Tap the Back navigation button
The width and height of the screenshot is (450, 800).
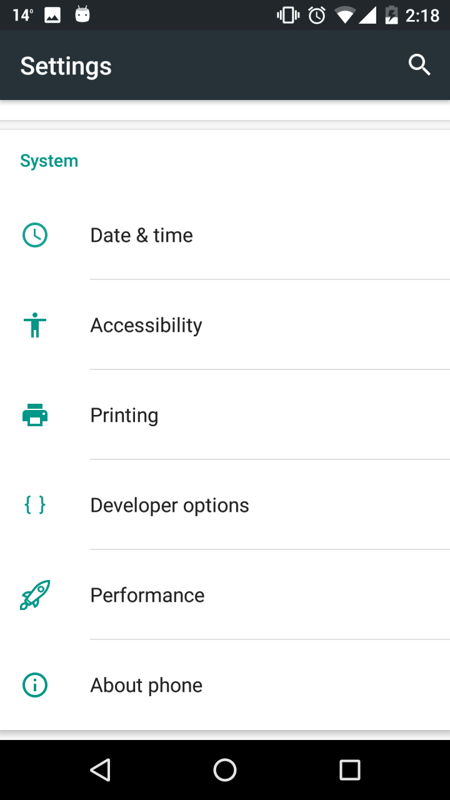[100, 770]
